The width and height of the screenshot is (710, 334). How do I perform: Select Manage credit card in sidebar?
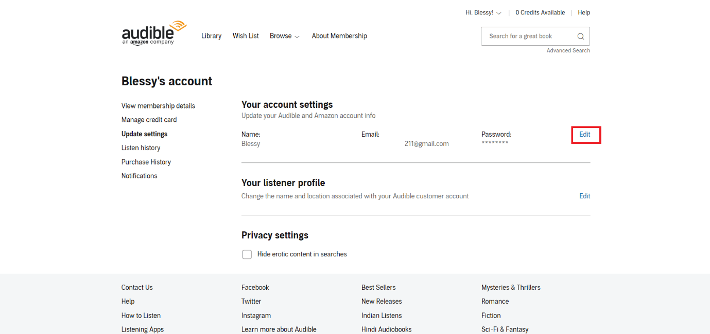149,120
